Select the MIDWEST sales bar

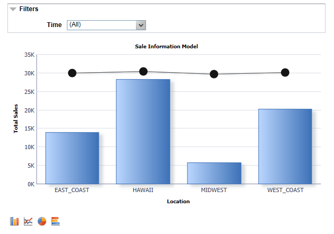215,173
